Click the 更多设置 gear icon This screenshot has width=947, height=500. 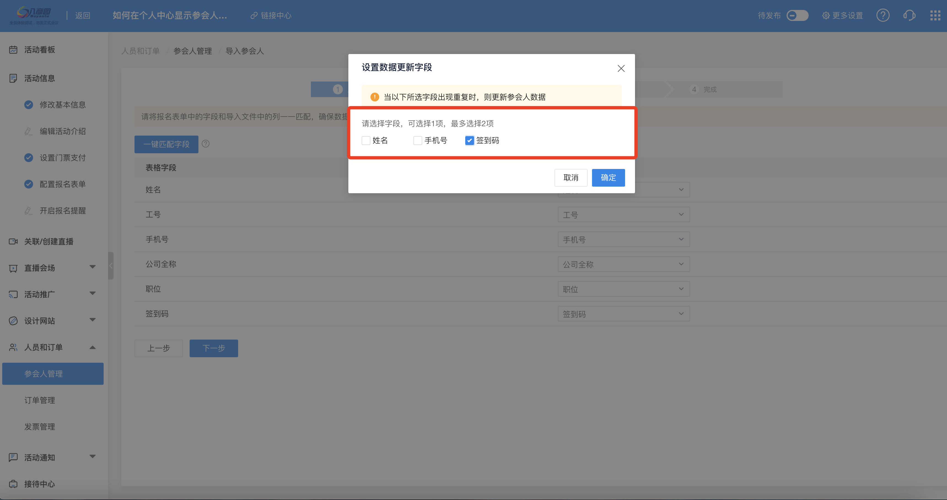(826, 15)
